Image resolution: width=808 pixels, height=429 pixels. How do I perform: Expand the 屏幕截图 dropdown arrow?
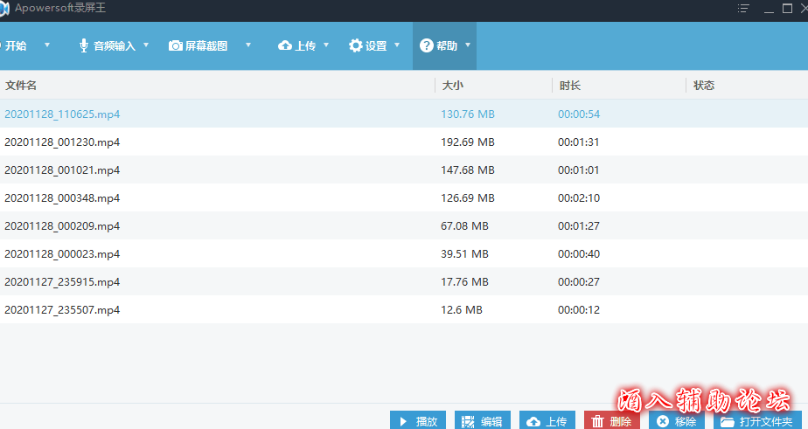click(248, 45)
